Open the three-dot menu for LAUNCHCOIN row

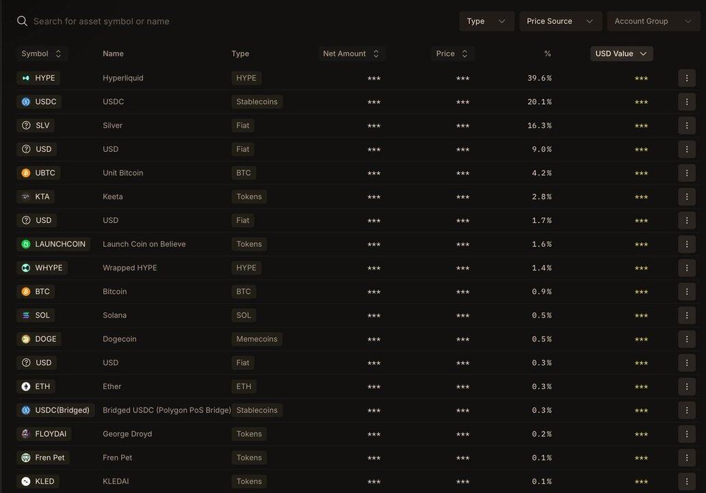click(x=687, y=244)
